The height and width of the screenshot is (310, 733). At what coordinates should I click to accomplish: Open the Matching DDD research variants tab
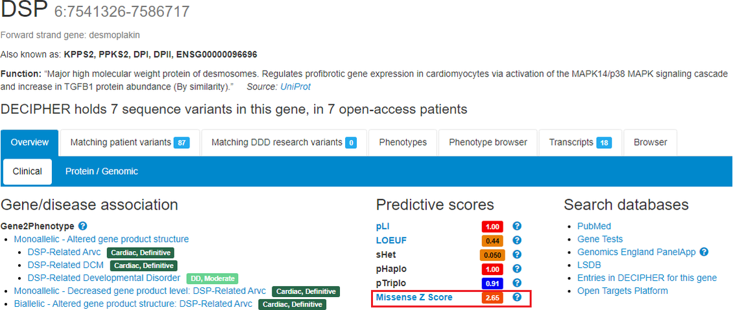[284, 142]
